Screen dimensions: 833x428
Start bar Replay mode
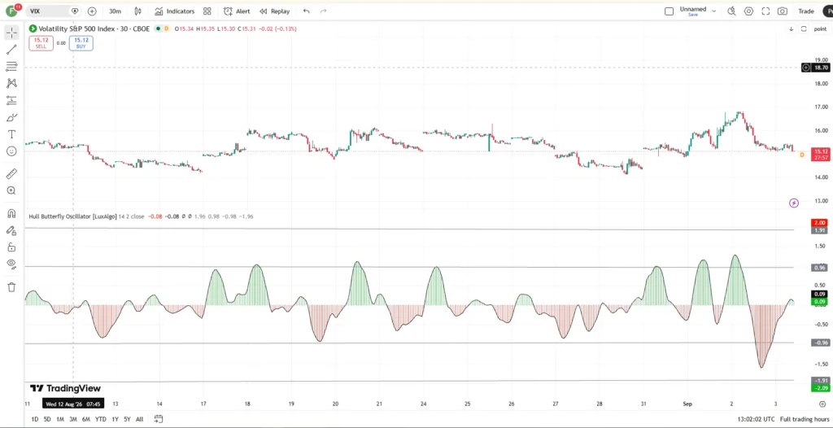[275, 11]
